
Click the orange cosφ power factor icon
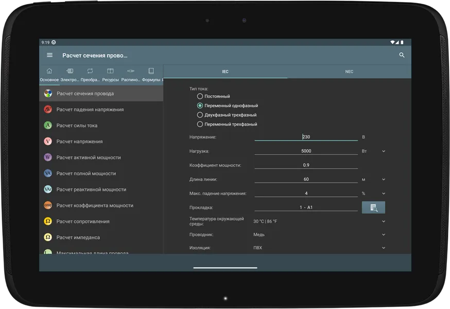pos(48,205)
